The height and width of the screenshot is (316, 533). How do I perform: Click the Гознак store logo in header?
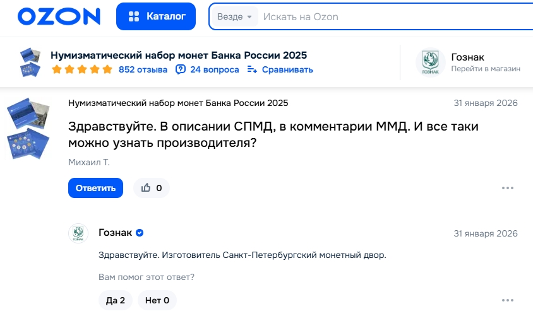pyautogui.click(x=430, y=62)
